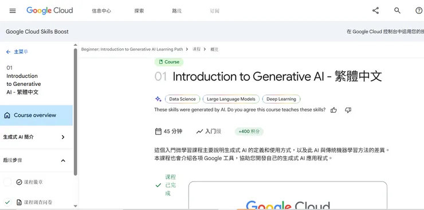Open search with the magnifier icon
Viewport: 424px width, 210px height.
pos(397,10)
